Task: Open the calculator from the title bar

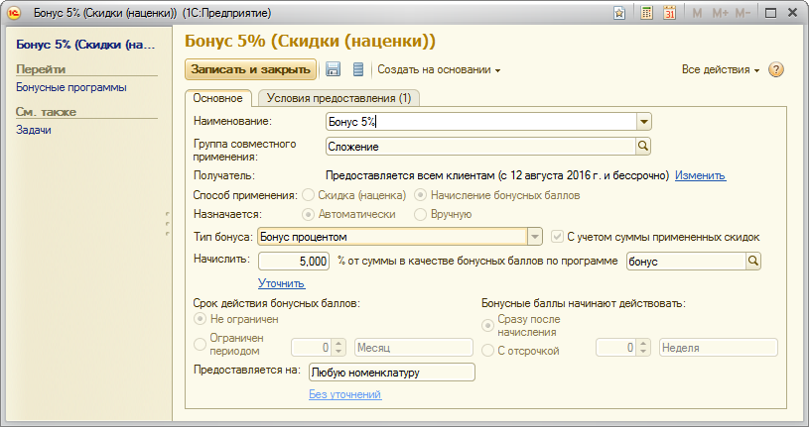Action: 647,14
